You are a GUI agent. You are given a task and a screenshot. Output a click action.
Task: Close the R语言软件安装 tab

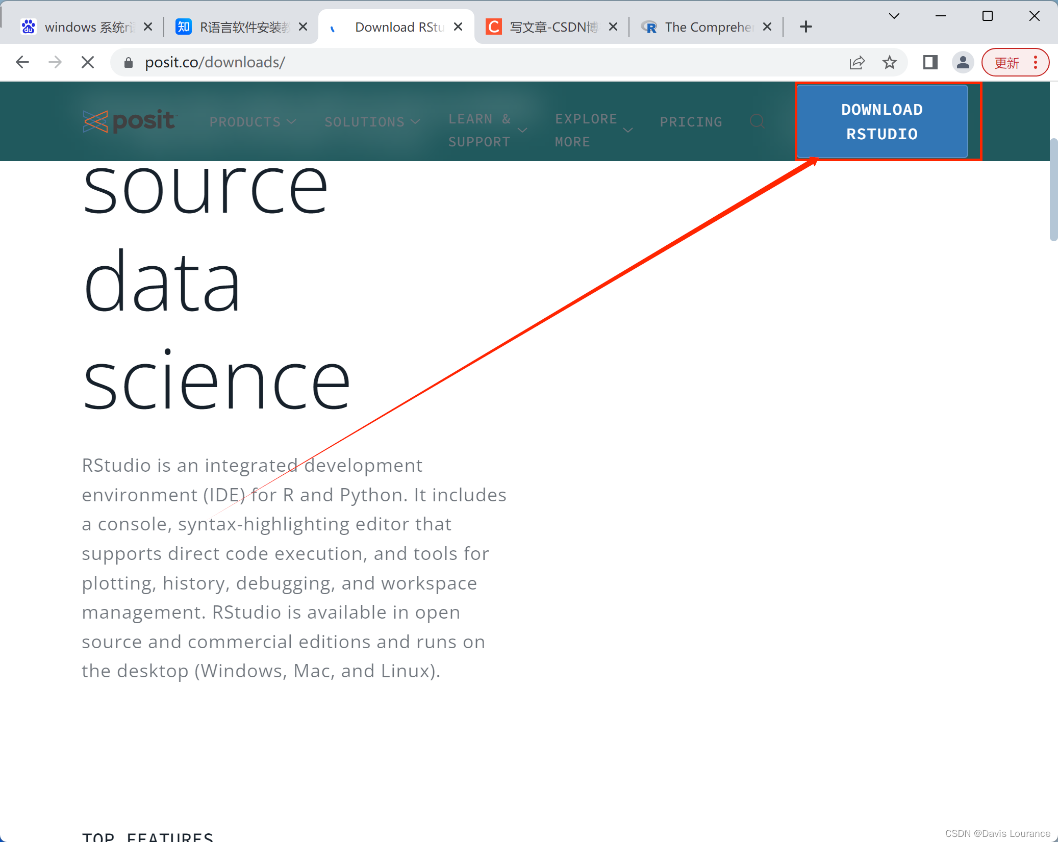coord(303,27)
